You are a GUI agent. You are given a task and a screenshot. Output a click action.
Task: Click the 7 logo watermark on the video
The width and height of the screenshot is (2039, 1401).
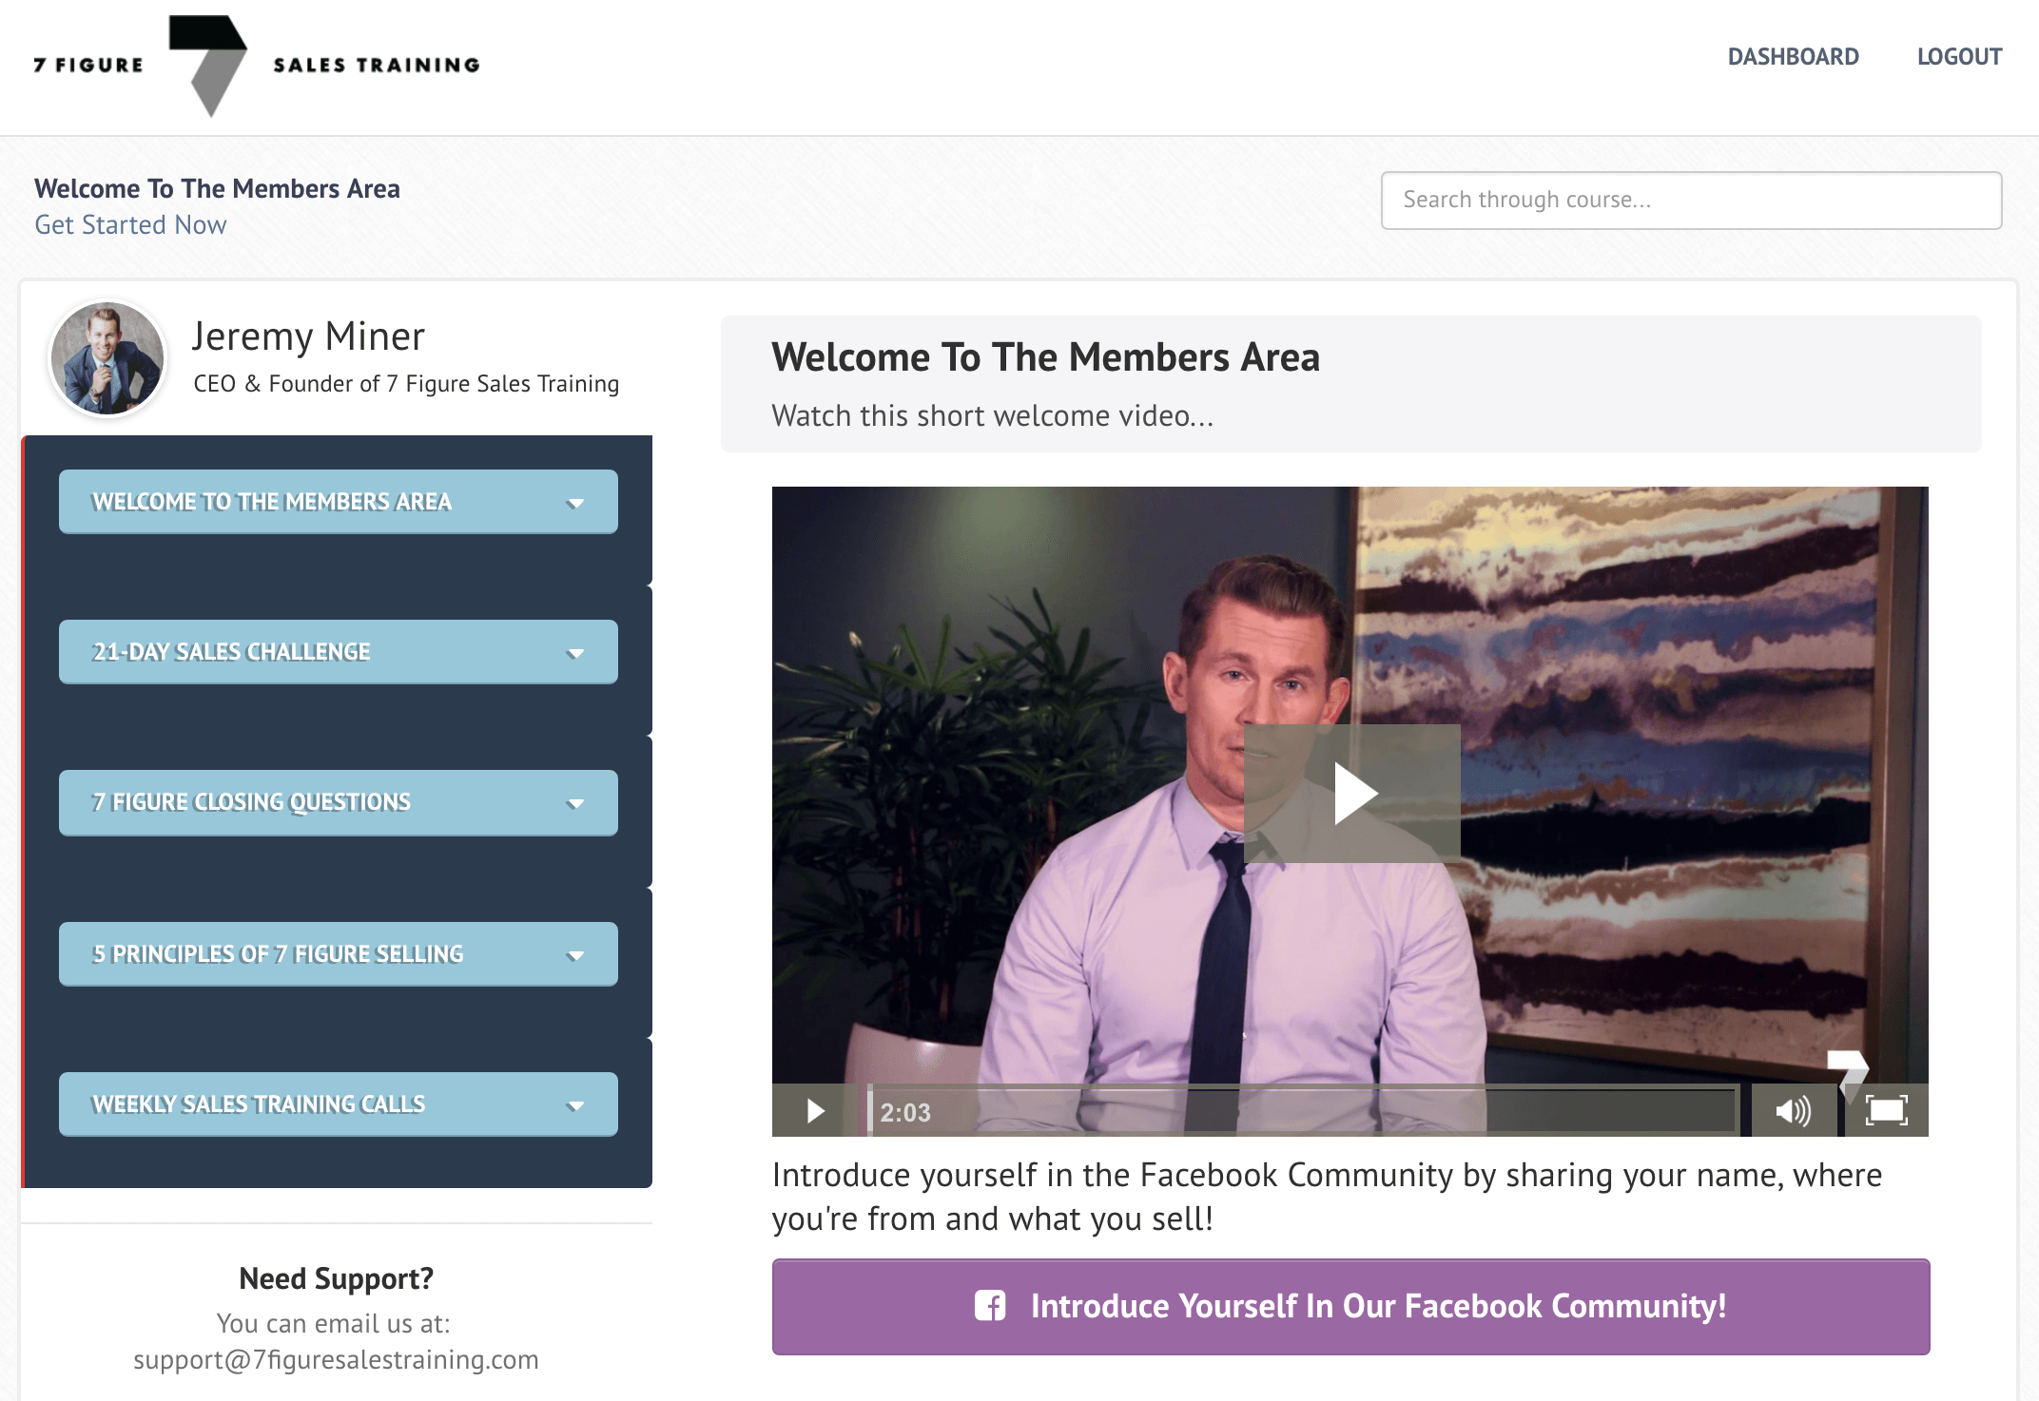point(1848,1072)
